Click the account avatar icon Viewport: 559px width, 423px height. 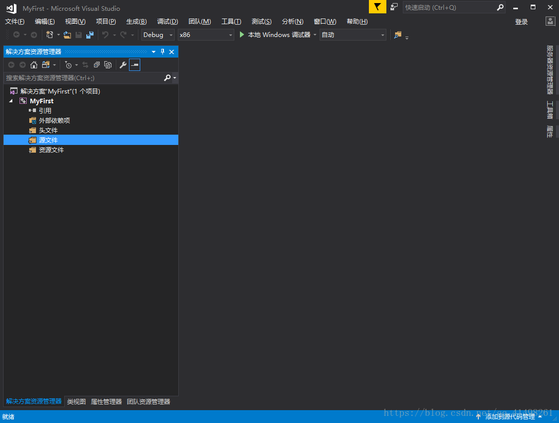coord(550,21)
